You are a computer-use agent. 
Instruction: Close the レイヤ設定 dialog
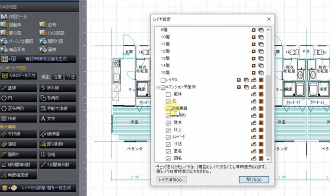pos(269,19)
